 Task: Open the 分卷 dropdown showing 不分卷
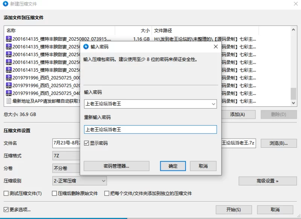(66, 168)
